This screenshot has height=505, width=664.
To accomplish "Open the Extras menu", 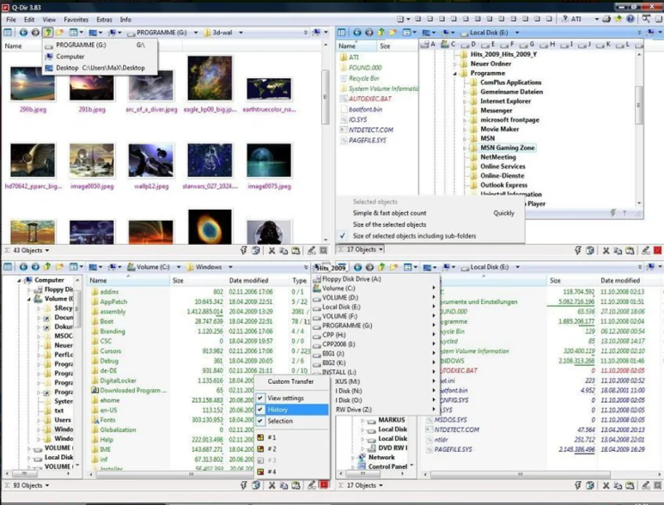I will pos(104,20).
